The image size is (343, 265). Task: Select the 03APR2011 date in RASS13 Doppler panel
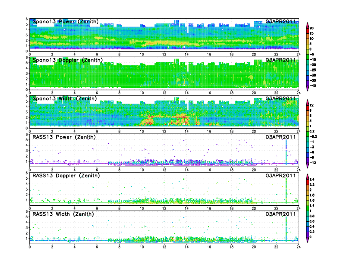pos(281,175)
